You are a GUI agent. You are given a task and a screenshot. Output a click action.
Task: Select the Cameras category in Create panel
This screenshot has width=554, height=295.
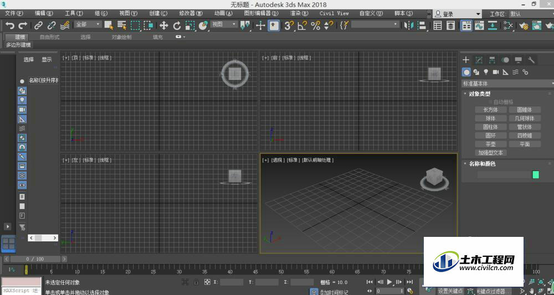click(496, 72)
